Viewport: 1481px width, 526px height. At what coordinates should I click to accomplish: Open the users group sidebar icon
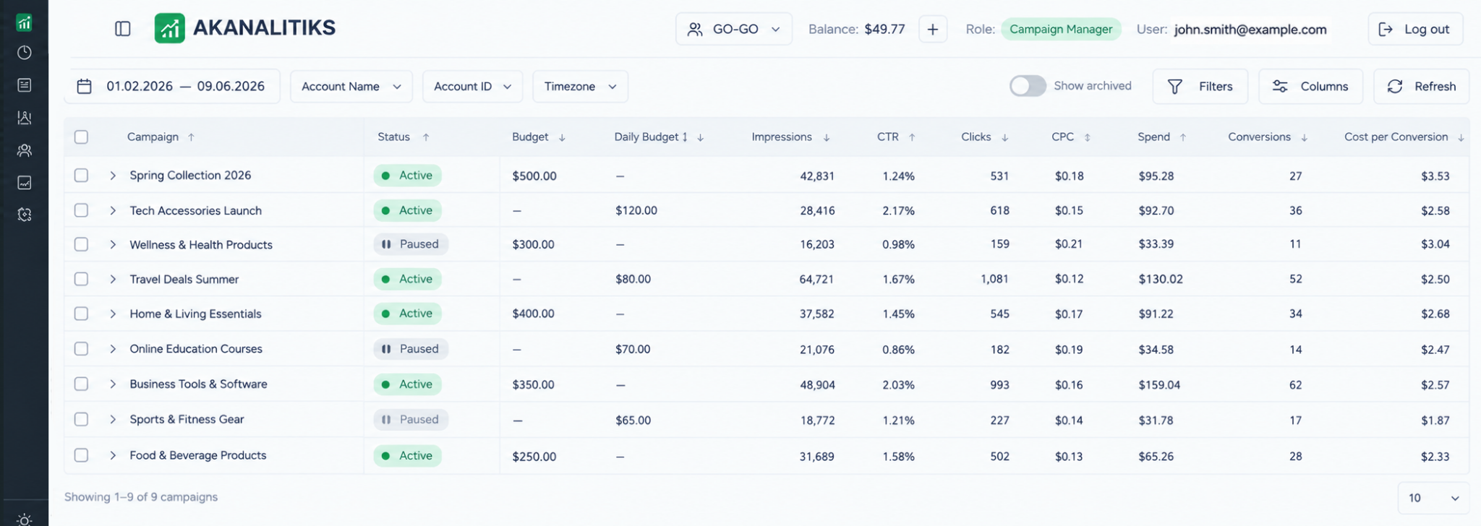pyautogui.click(x=24, y=150)
